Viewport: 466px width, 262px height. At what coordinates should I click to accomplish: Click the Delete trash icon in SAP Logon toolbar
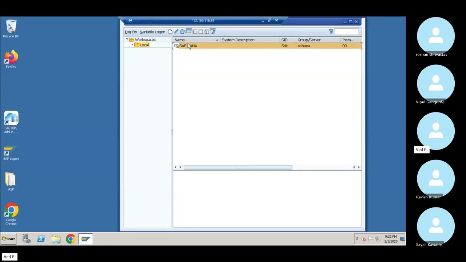point(182,32)
